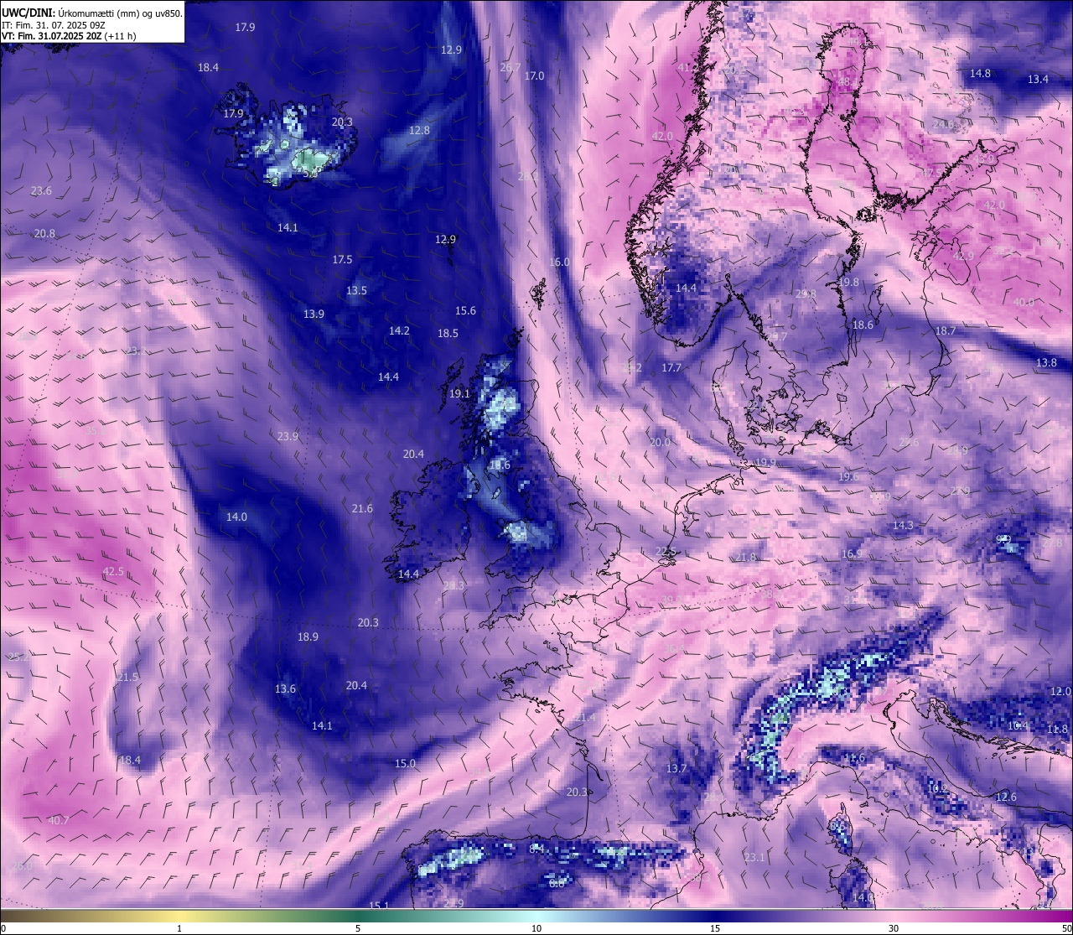Click the 12.6 value over the Adriatic coast
This screenshot has height=935, width=1073.
click(x=1005, y=797)
